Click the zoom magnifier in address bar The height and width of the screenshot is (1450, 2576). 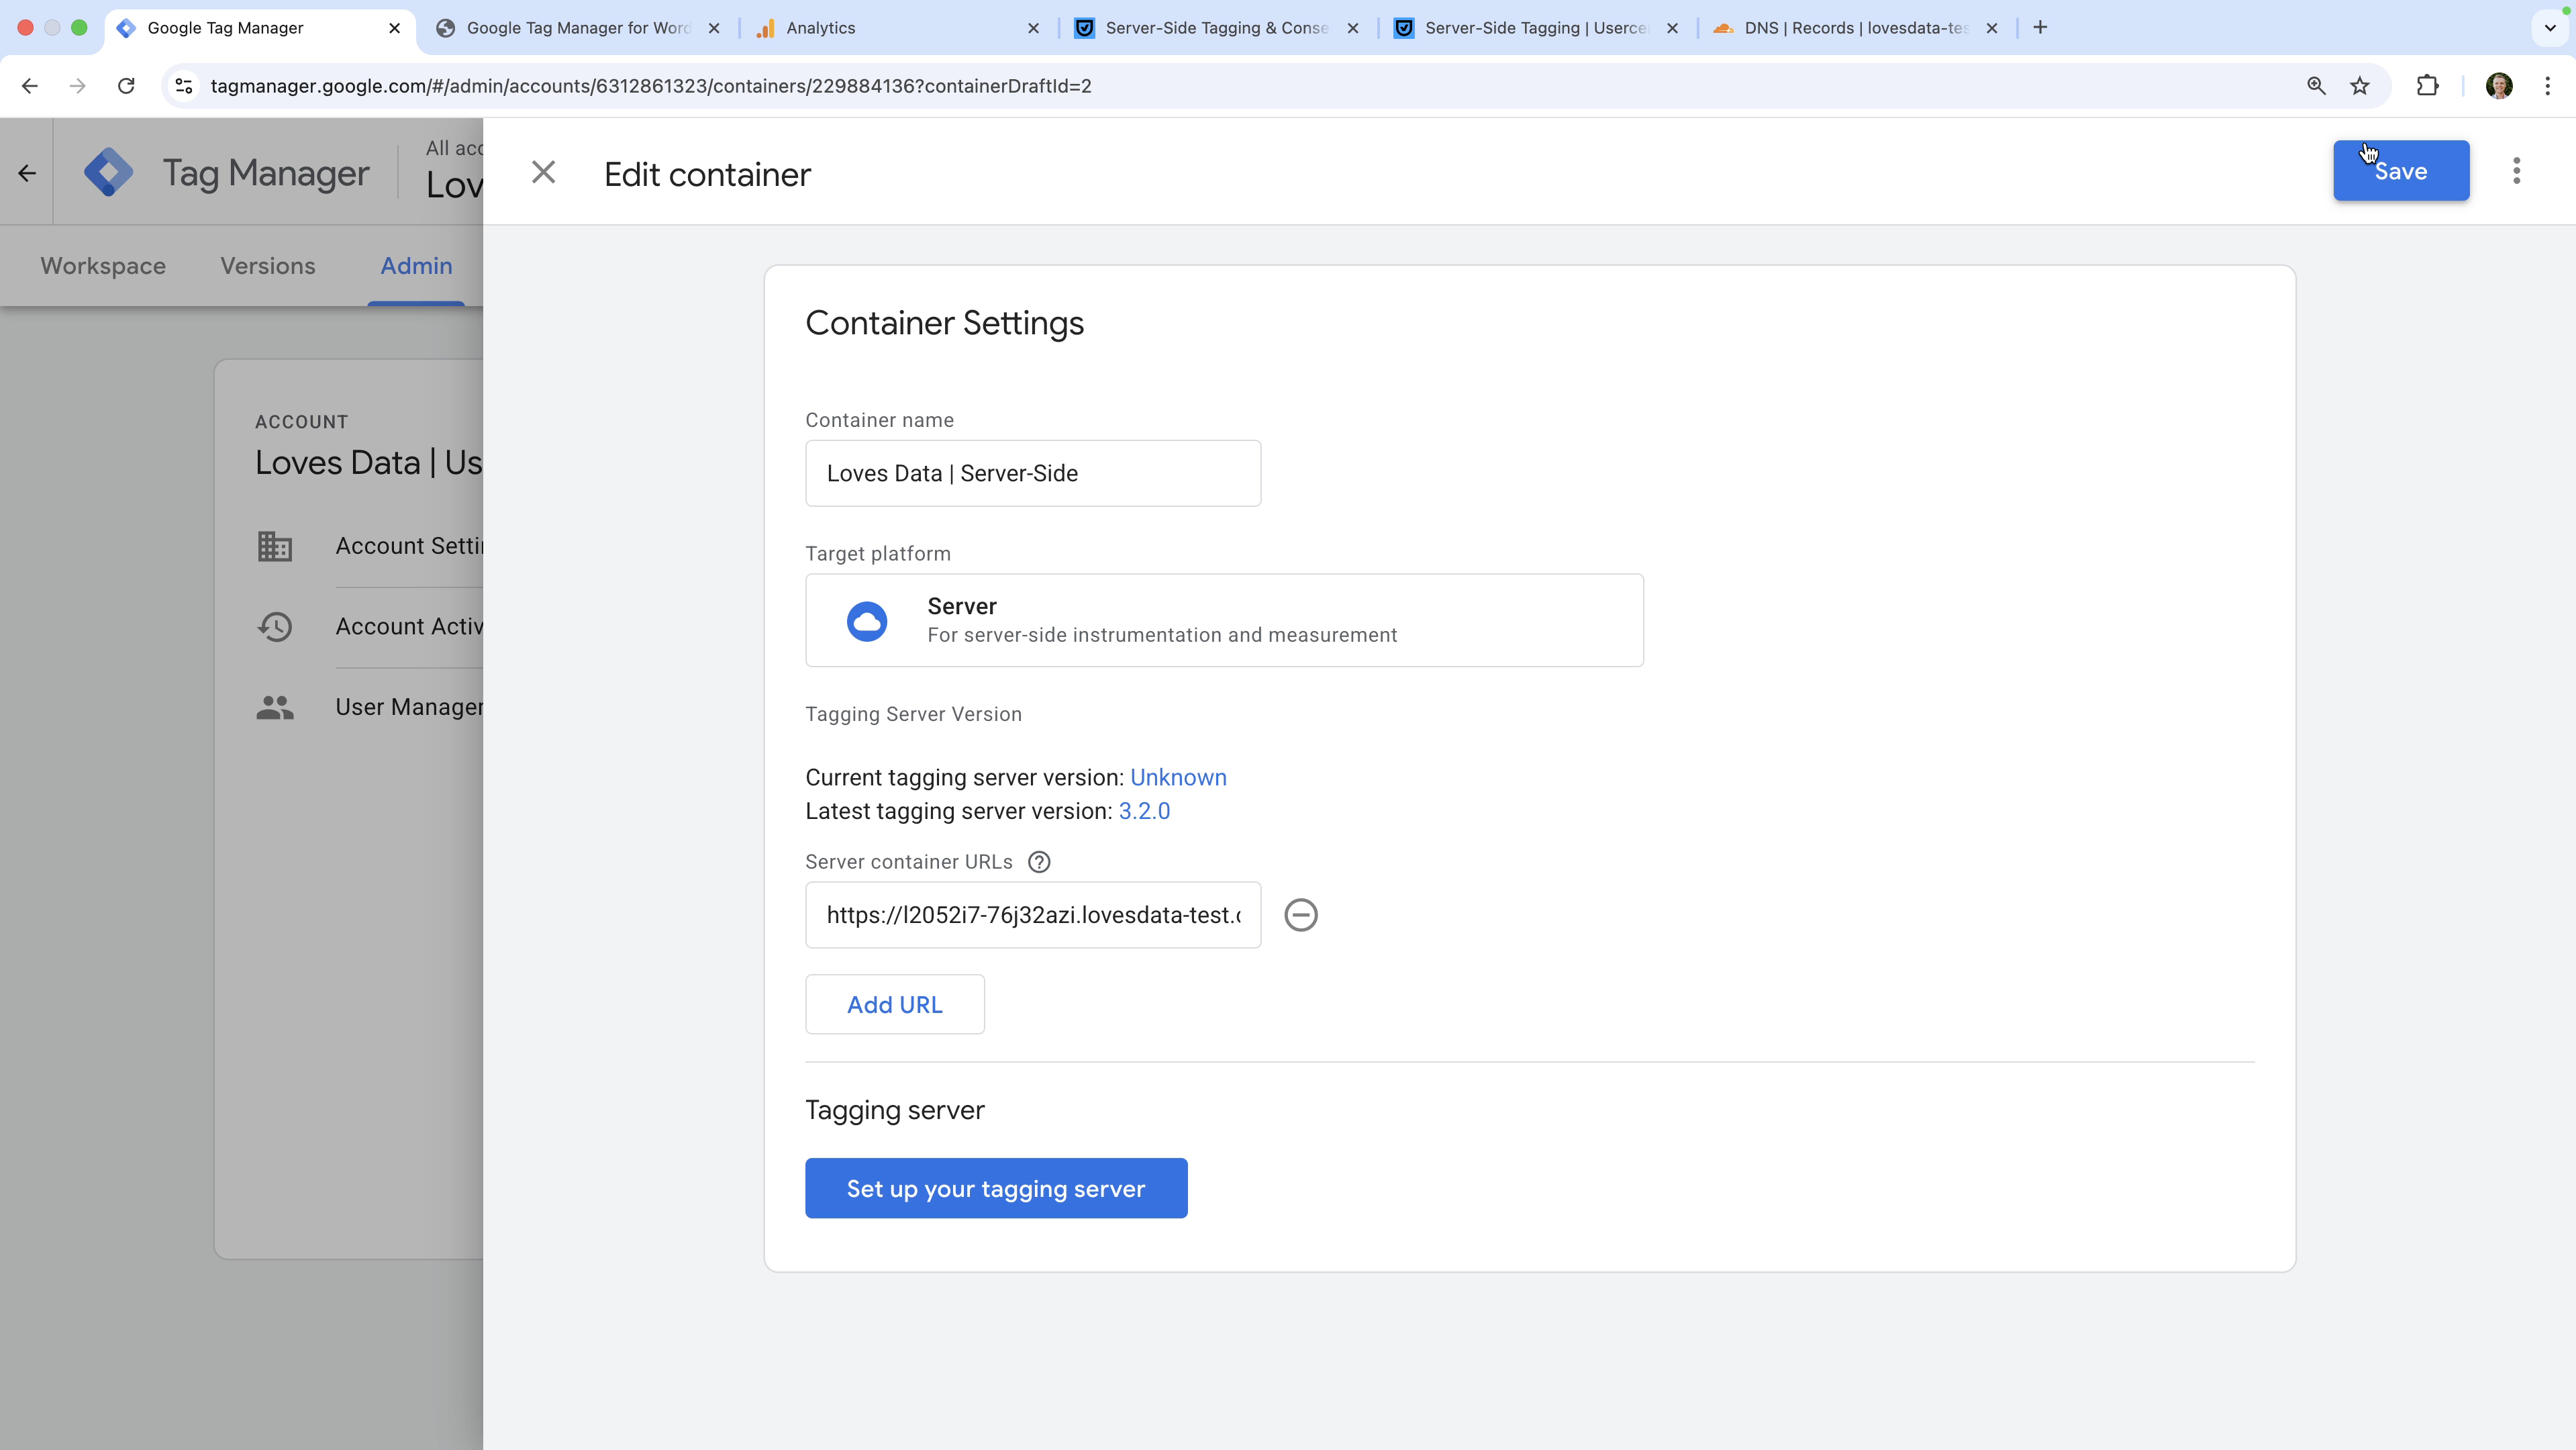coord(2316,86)
